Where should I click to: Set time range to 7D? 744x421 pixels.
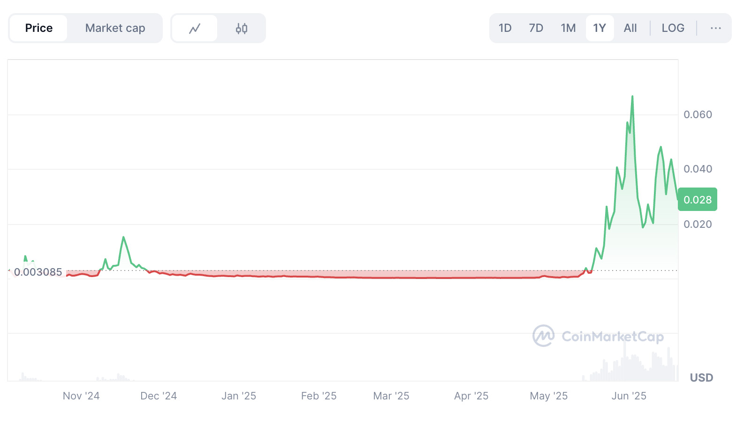(536, 28)
